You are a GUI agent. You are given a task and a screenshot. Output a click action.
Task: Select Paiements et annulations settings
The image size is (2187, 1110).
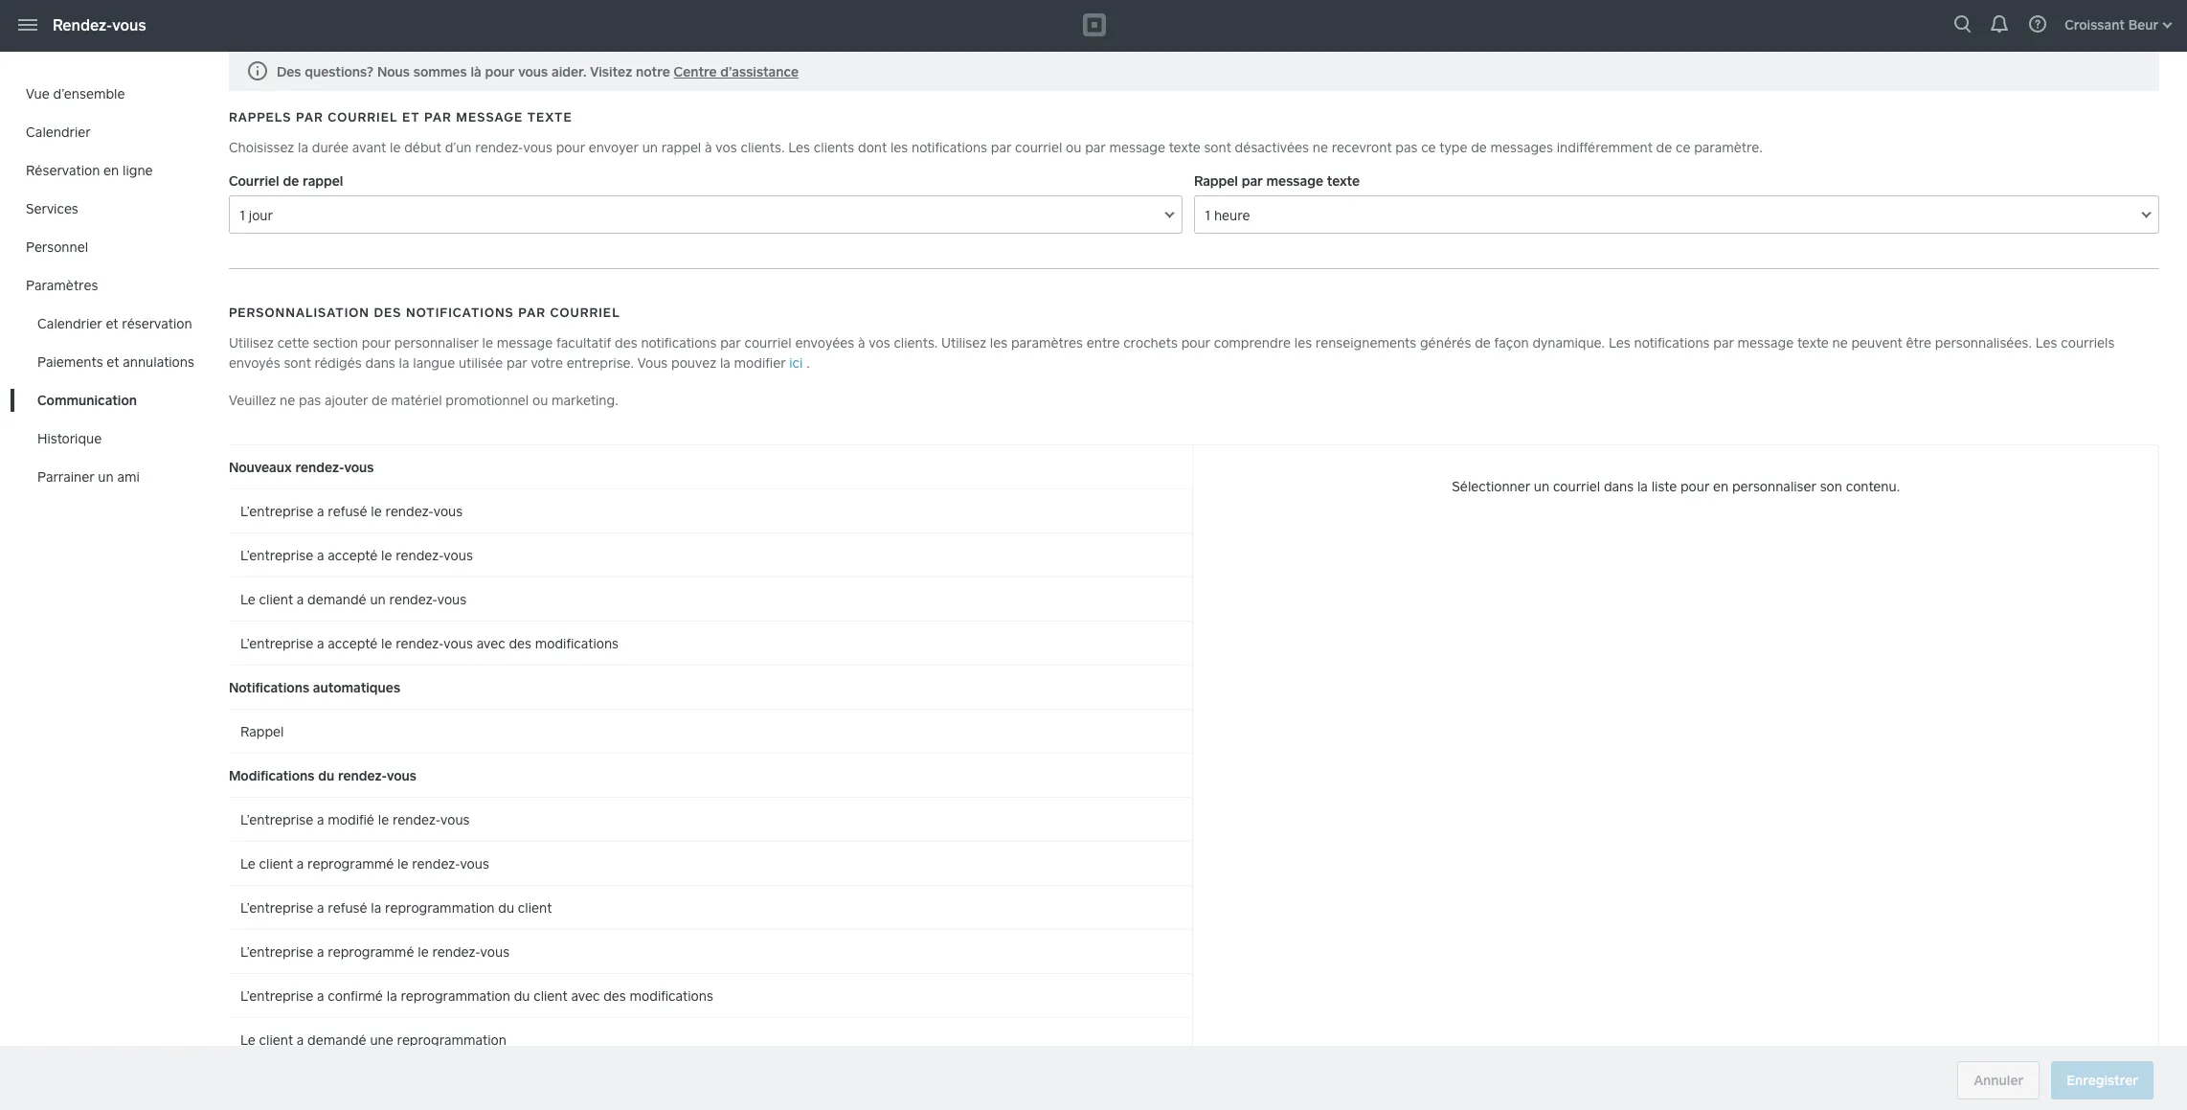[x=116, y=362]
